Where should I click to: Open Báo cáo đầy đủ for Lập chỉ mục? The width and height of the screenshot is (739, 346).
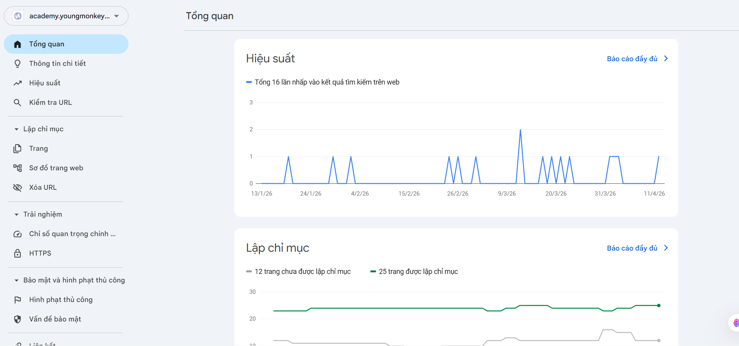click(637, 248)
